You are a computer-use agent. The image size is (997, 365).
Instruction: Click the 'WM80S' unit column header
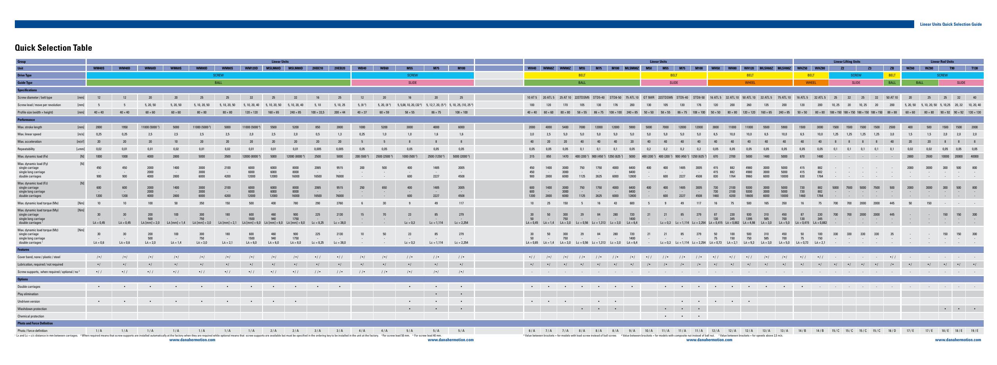point(227,68)
